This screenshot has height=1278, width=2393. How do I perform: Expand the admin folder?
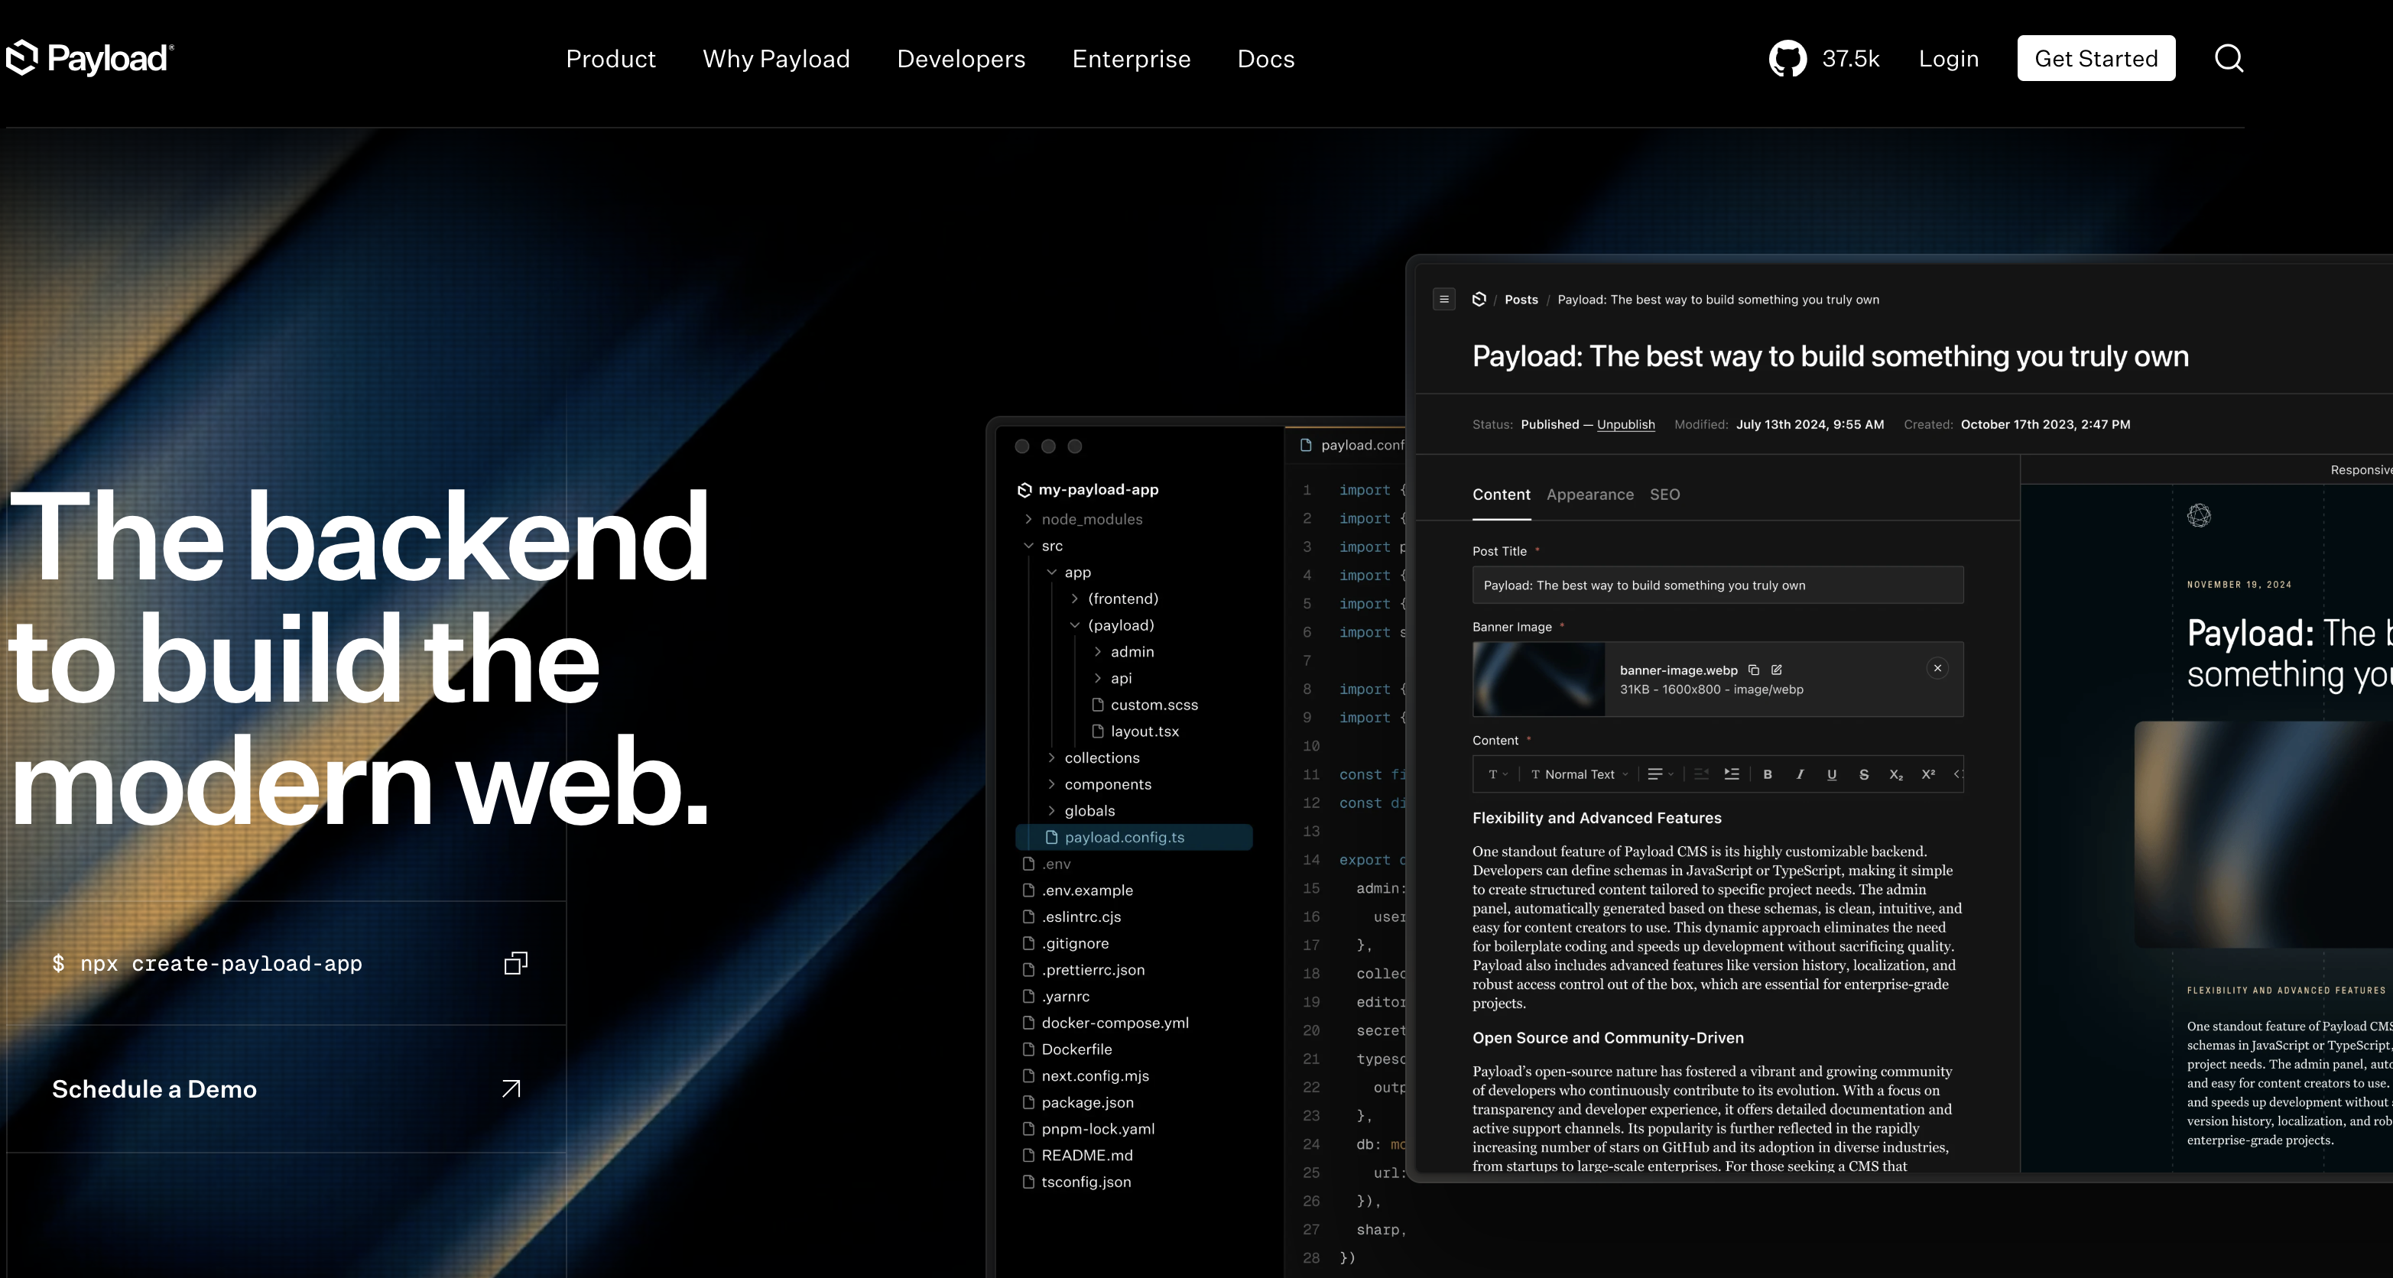(1098, 651)
